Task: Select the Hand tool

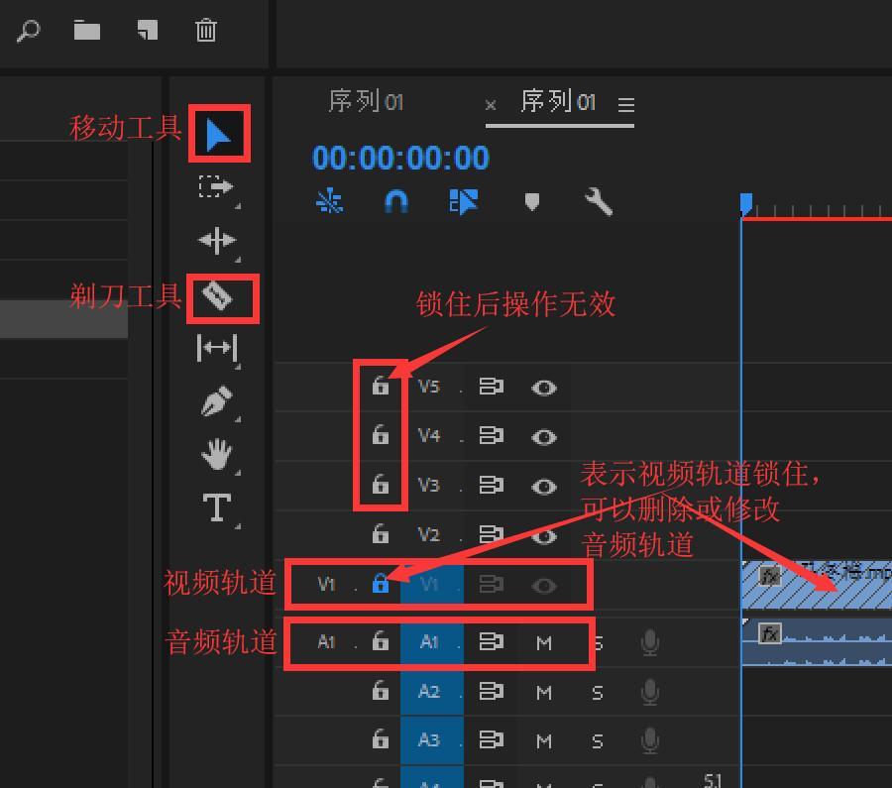Action: tap(217, 455)
